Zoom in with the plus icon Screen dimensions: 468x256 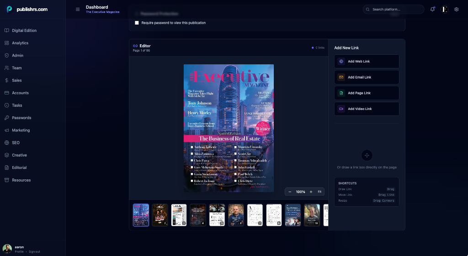click(311, 192)
